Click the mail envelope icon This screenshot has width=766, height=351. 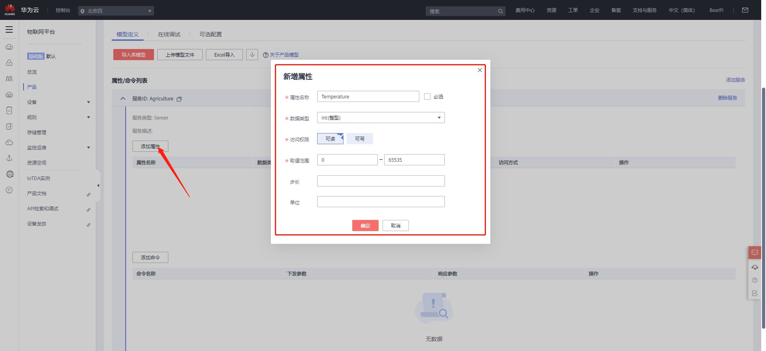(x=745, y=10)
